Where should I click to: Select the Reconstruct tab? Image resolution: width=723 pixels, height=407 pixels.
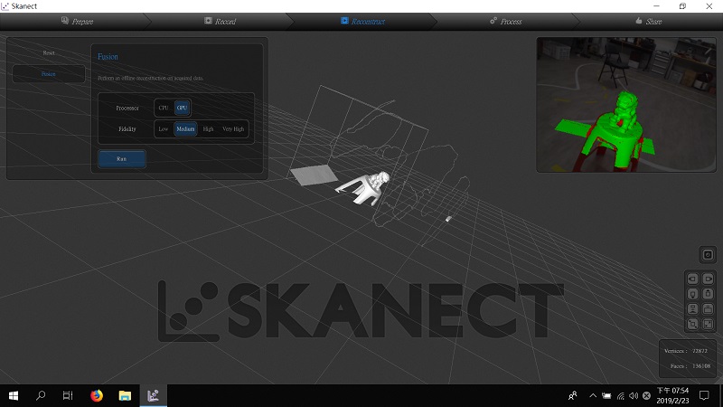coord(363,21)
